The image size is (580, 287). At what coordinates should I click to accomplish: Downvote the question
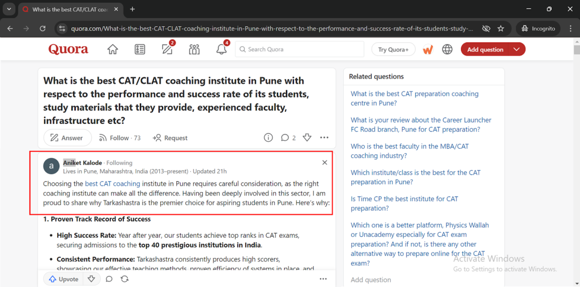click(307, 138)
